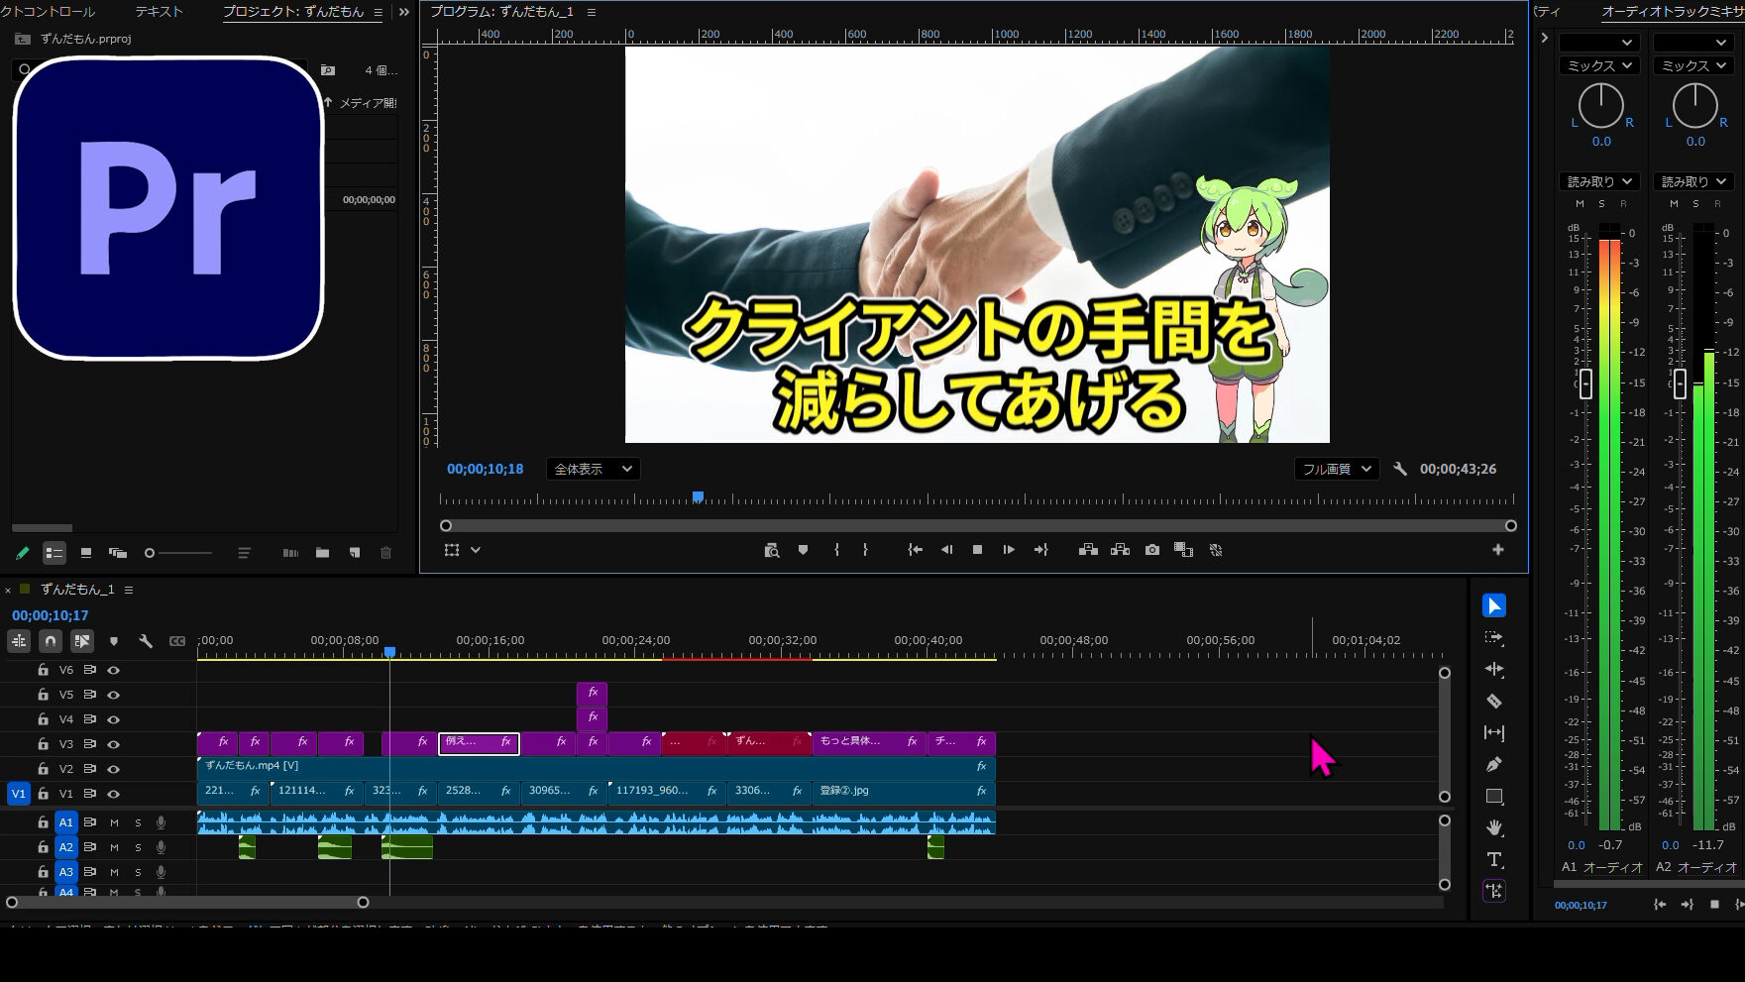1745x982 pixels.
Task: Open the フル画質 playback resolution dropdown
Action: tap(1337, 469)
